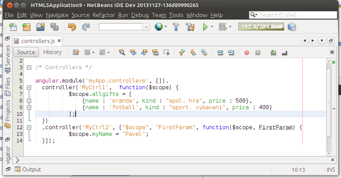Screen dimensions: 341x178
Task: Click the memory usage bar to garbage collect
Action: [261, 27]
